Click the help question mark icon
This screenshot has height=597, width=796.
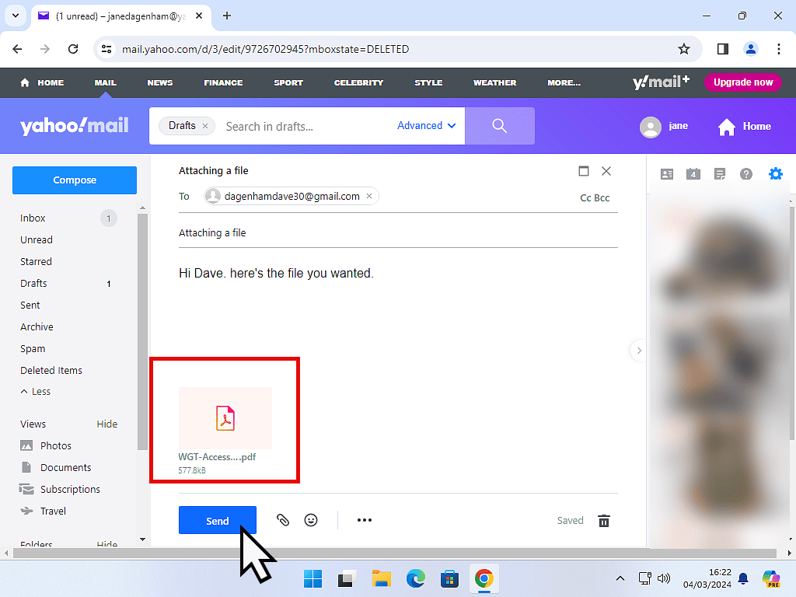[x=747, y=174]
